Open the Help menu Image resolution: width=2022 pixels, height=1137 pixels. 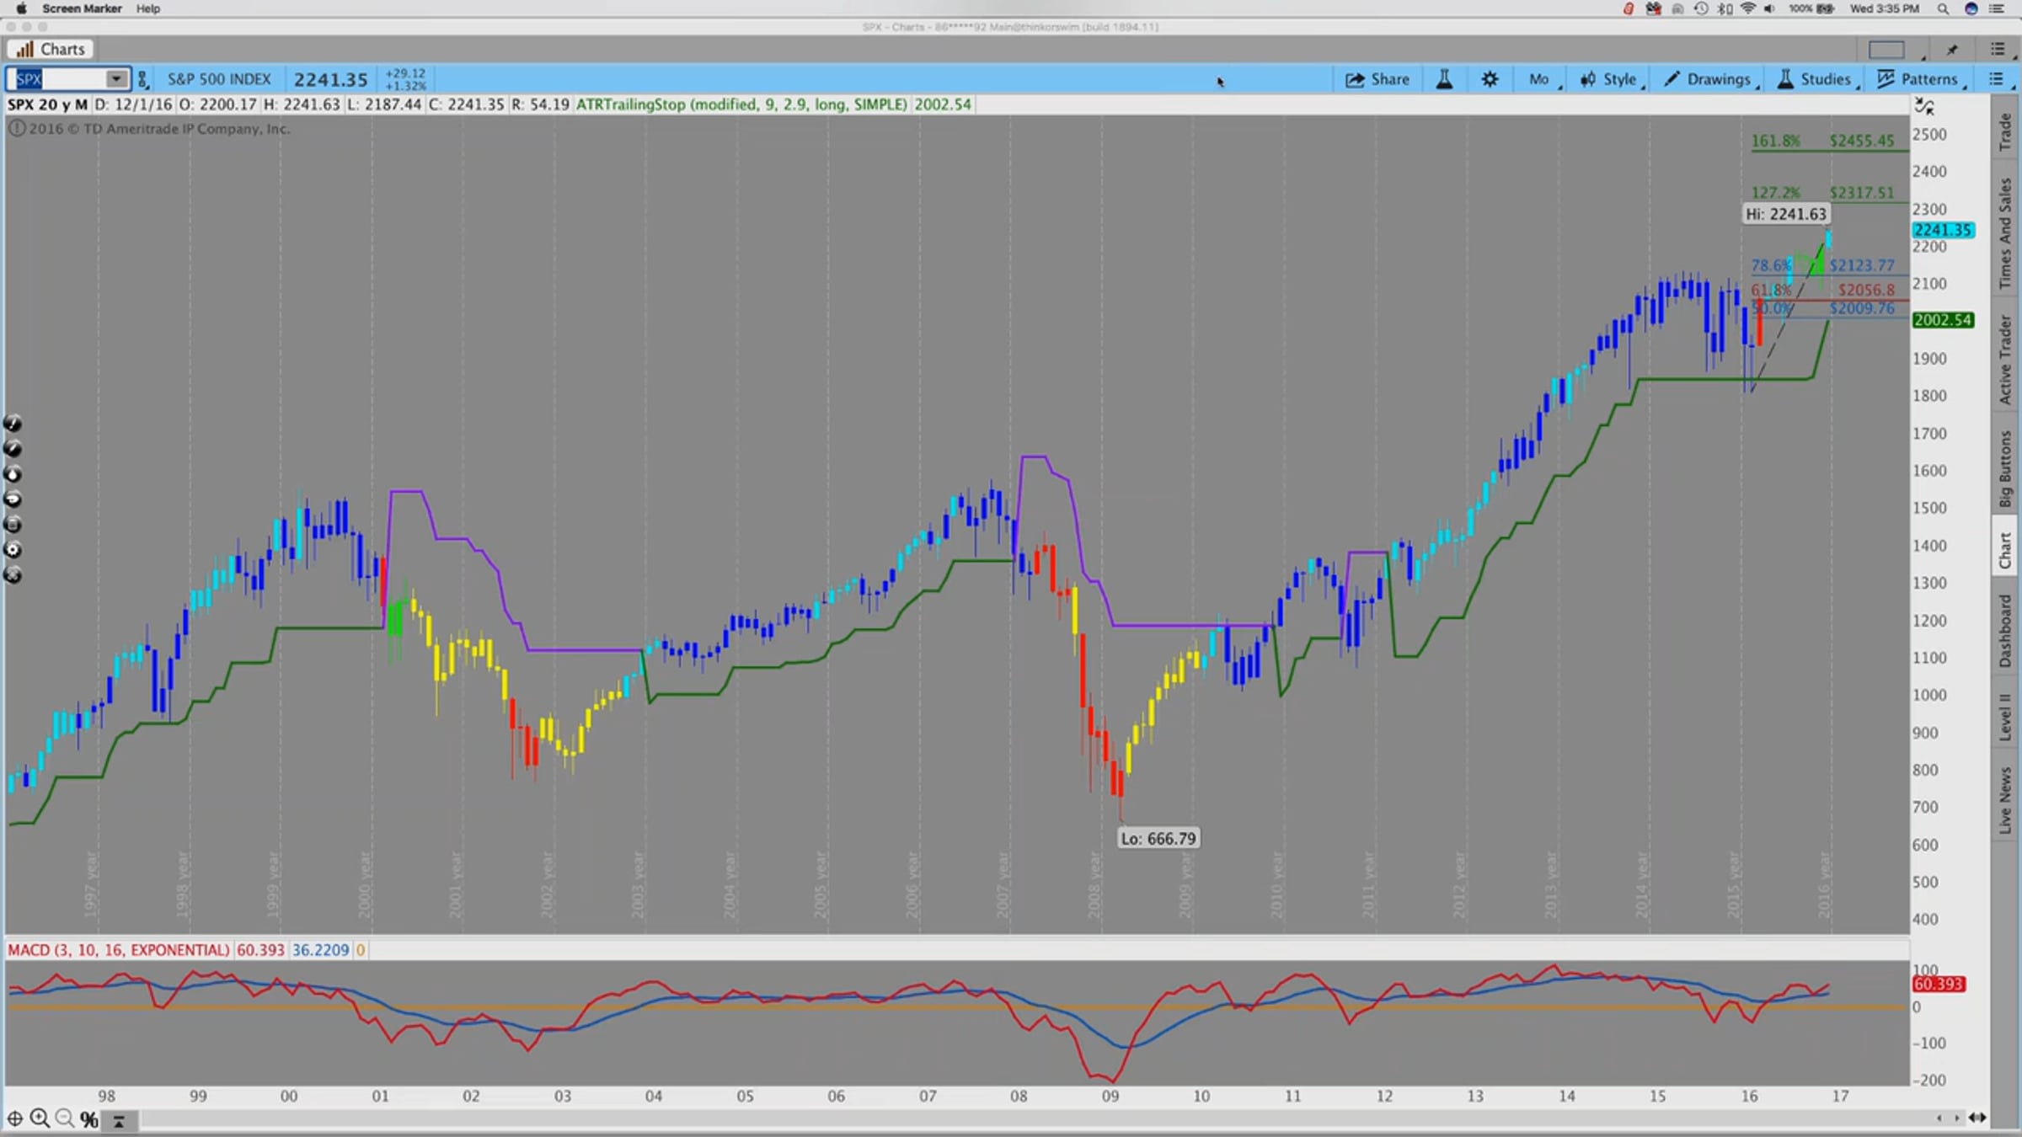tap(148, 8)
